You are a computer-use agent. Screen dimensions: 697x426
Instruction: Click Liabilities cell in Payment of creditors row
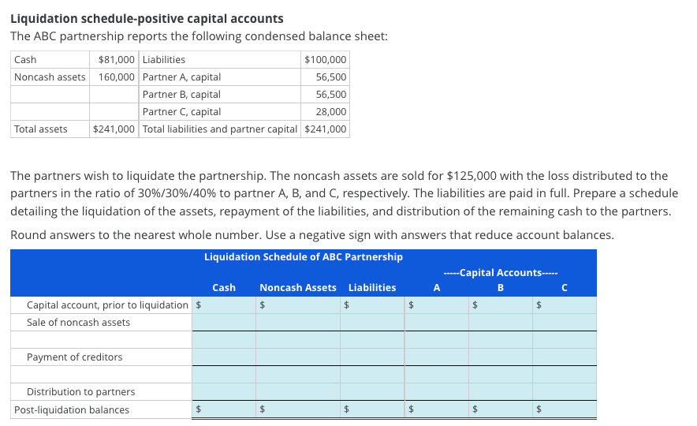tap(372, 357)
